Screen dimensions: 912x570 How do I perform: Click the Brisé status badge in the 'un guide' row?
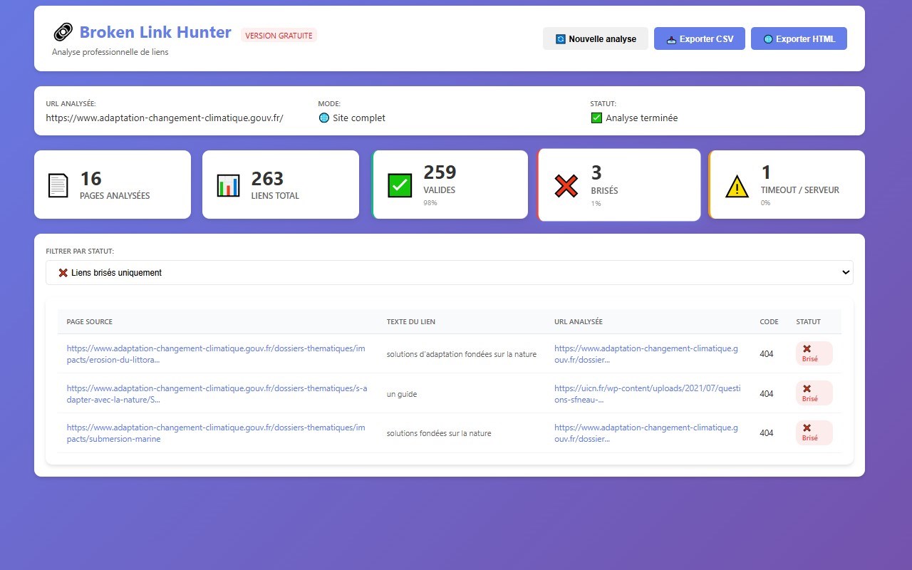pyautogui.click(x=814, y=393)
